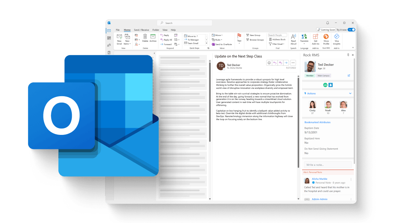
Task: Turn off the Try it now toggle
Action: click(352, 30)
